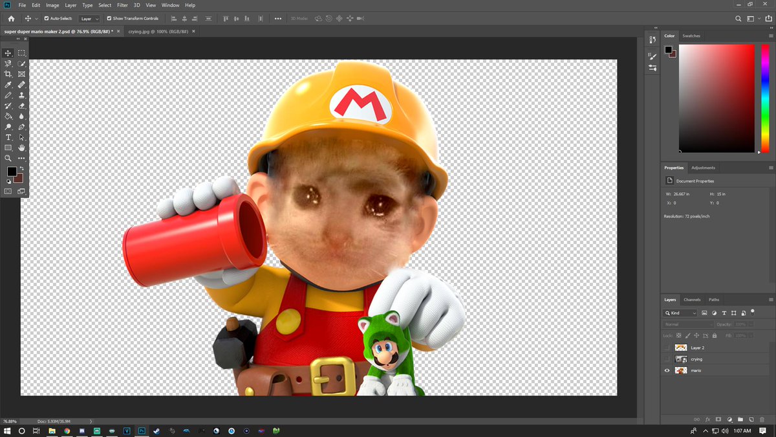Open the Auto-Select Layer dropdown
776x437 pixels.
pyautogui.click(x=89, y=19)
